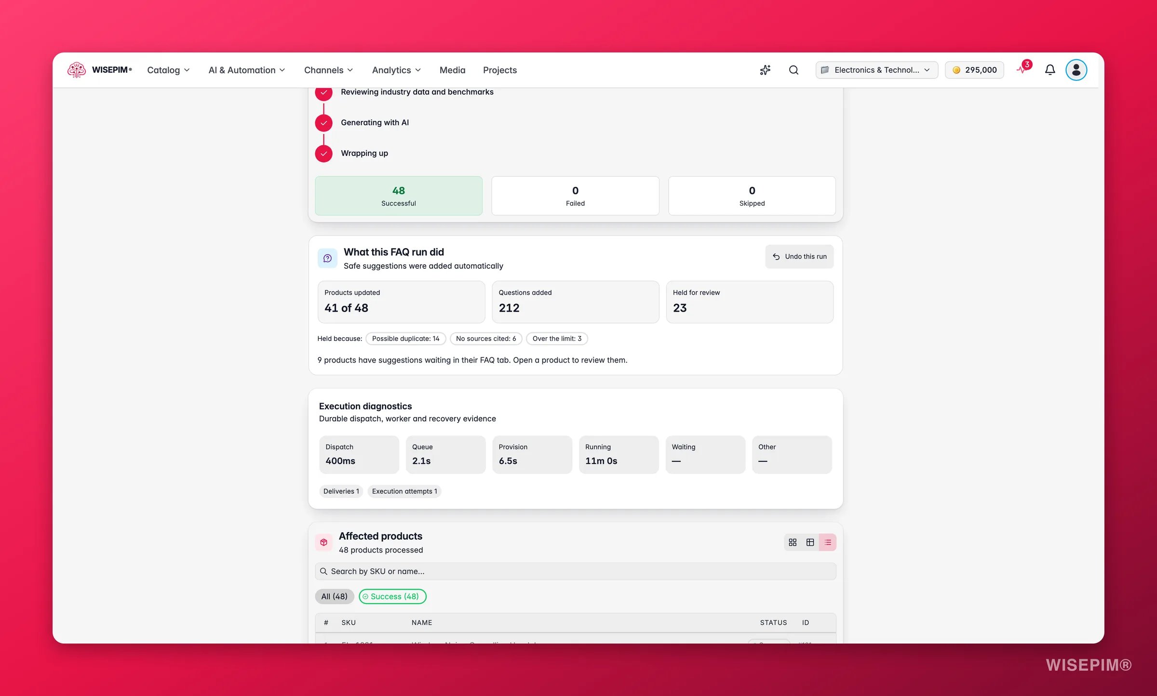
Task: Click the Running 11m 0s metric
Action: click(619, 455)
